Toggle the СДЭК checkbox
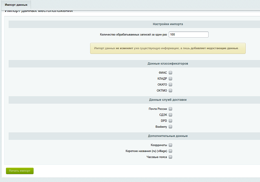Image resolution: width=260 pixels, height=182 pixels. pos(170,115)
